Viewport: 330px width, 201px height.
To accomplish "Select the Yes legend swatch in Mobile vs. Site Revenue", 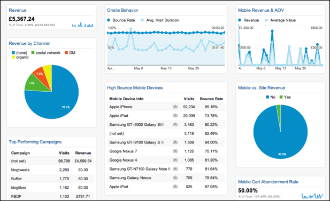I will pos(281,97).
